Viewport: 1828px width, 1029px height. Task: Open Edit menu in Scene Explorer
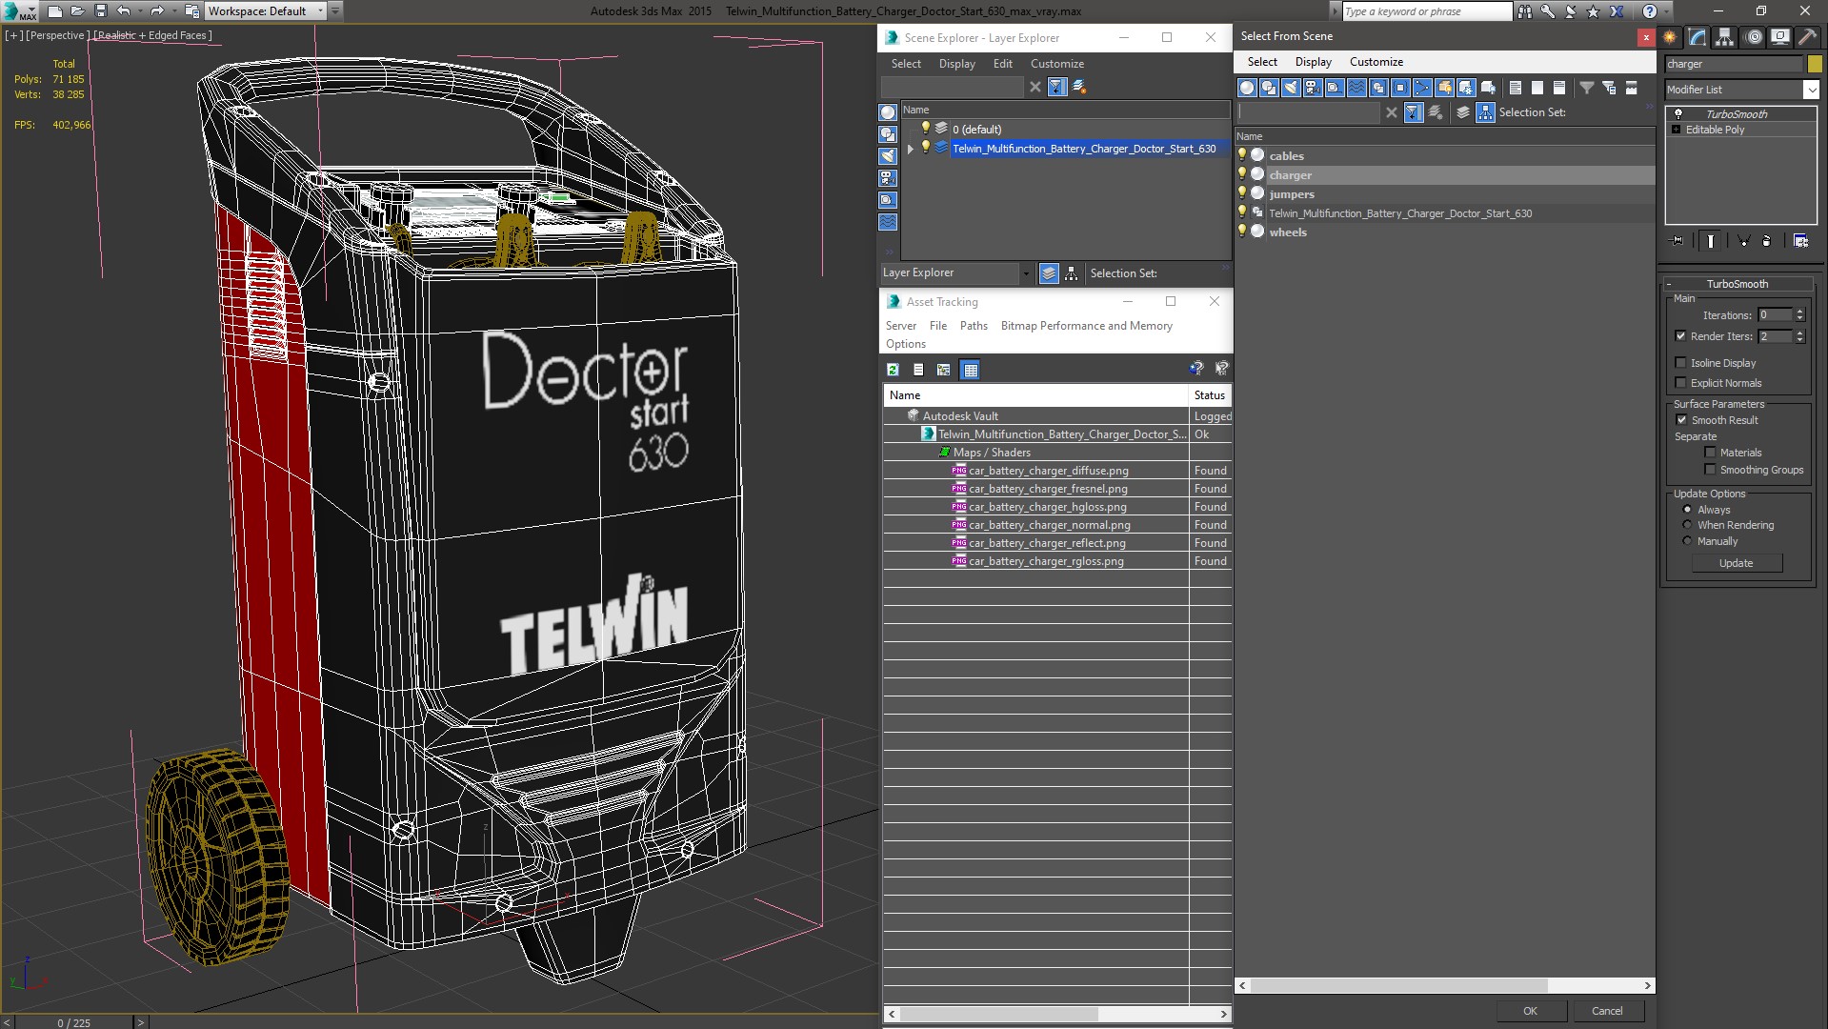pyautogui.click(x=1002, y=64)
